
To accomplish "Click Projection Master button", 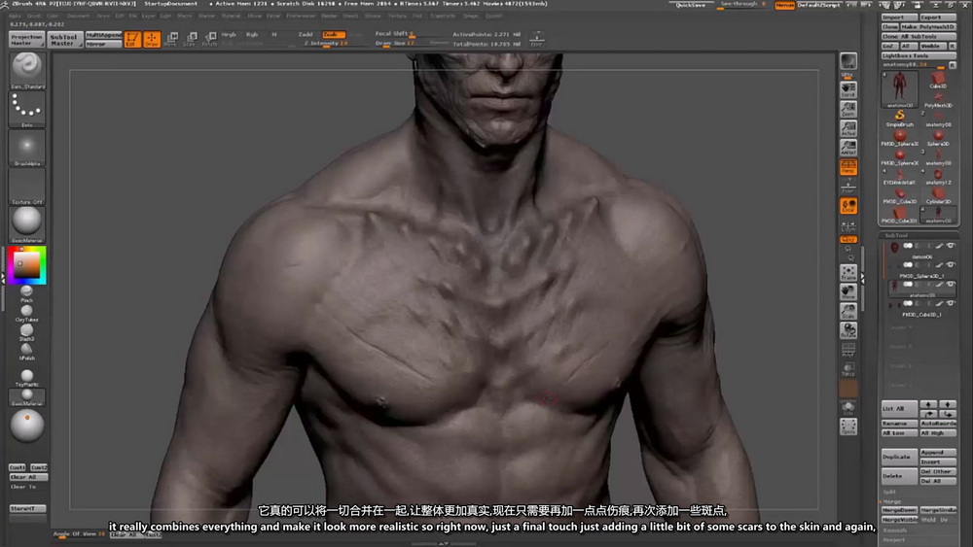I will [26, 40].
